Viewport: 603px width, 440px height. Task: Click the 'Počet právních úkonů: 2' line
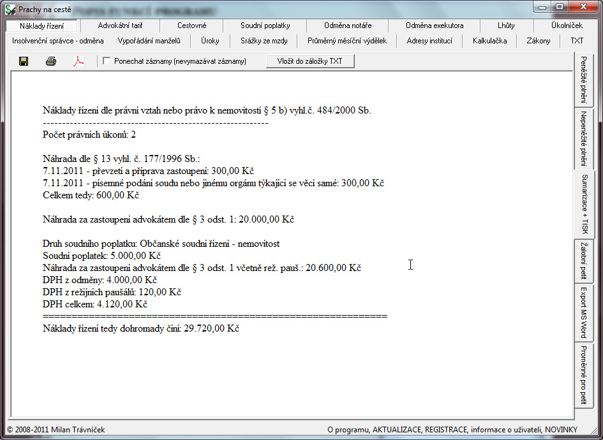pos(89,135)
